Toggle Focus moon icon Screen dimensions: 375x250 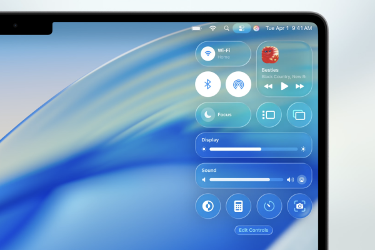click(208, 115)
